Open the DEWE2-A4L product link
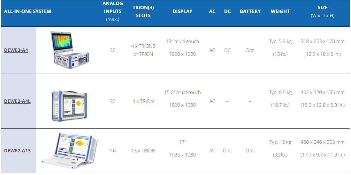Screen dimensions: 351x175 tap(17, 102)
